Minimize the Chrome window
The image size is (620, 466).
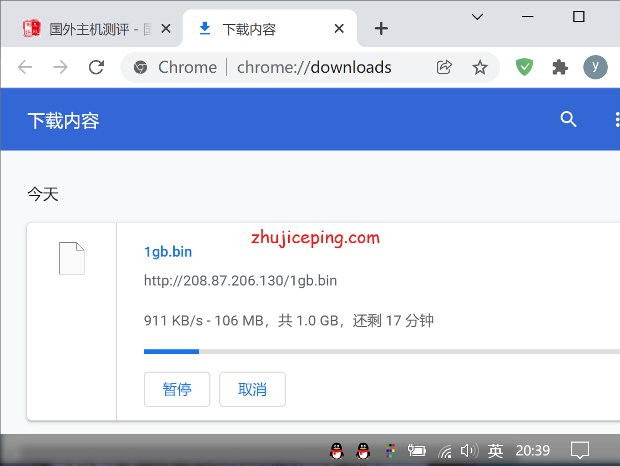[x=527, y=17]
